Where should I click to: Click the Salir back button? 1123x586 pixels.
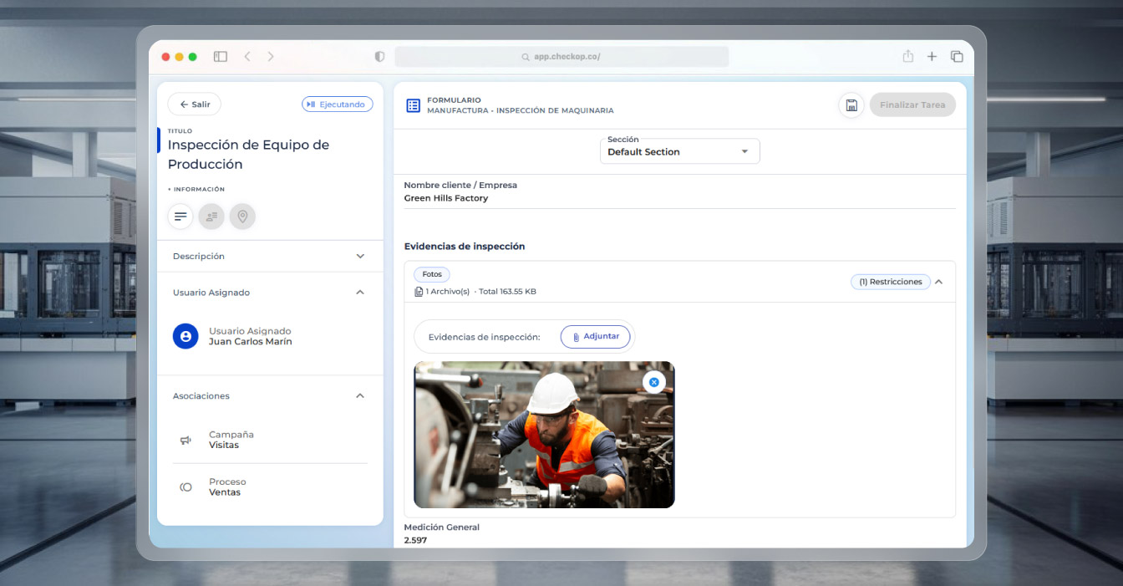click(x=194, y=104)
